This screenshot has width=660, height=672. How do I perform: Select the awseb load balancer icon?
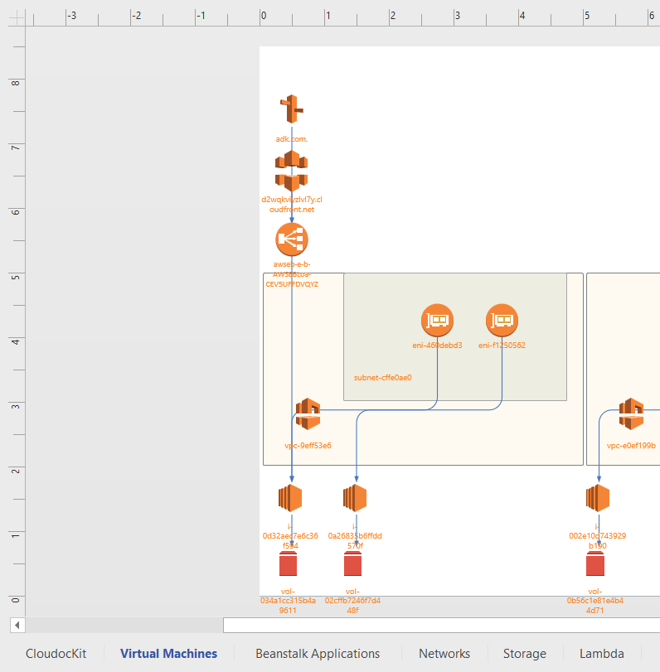coord(292,239)
